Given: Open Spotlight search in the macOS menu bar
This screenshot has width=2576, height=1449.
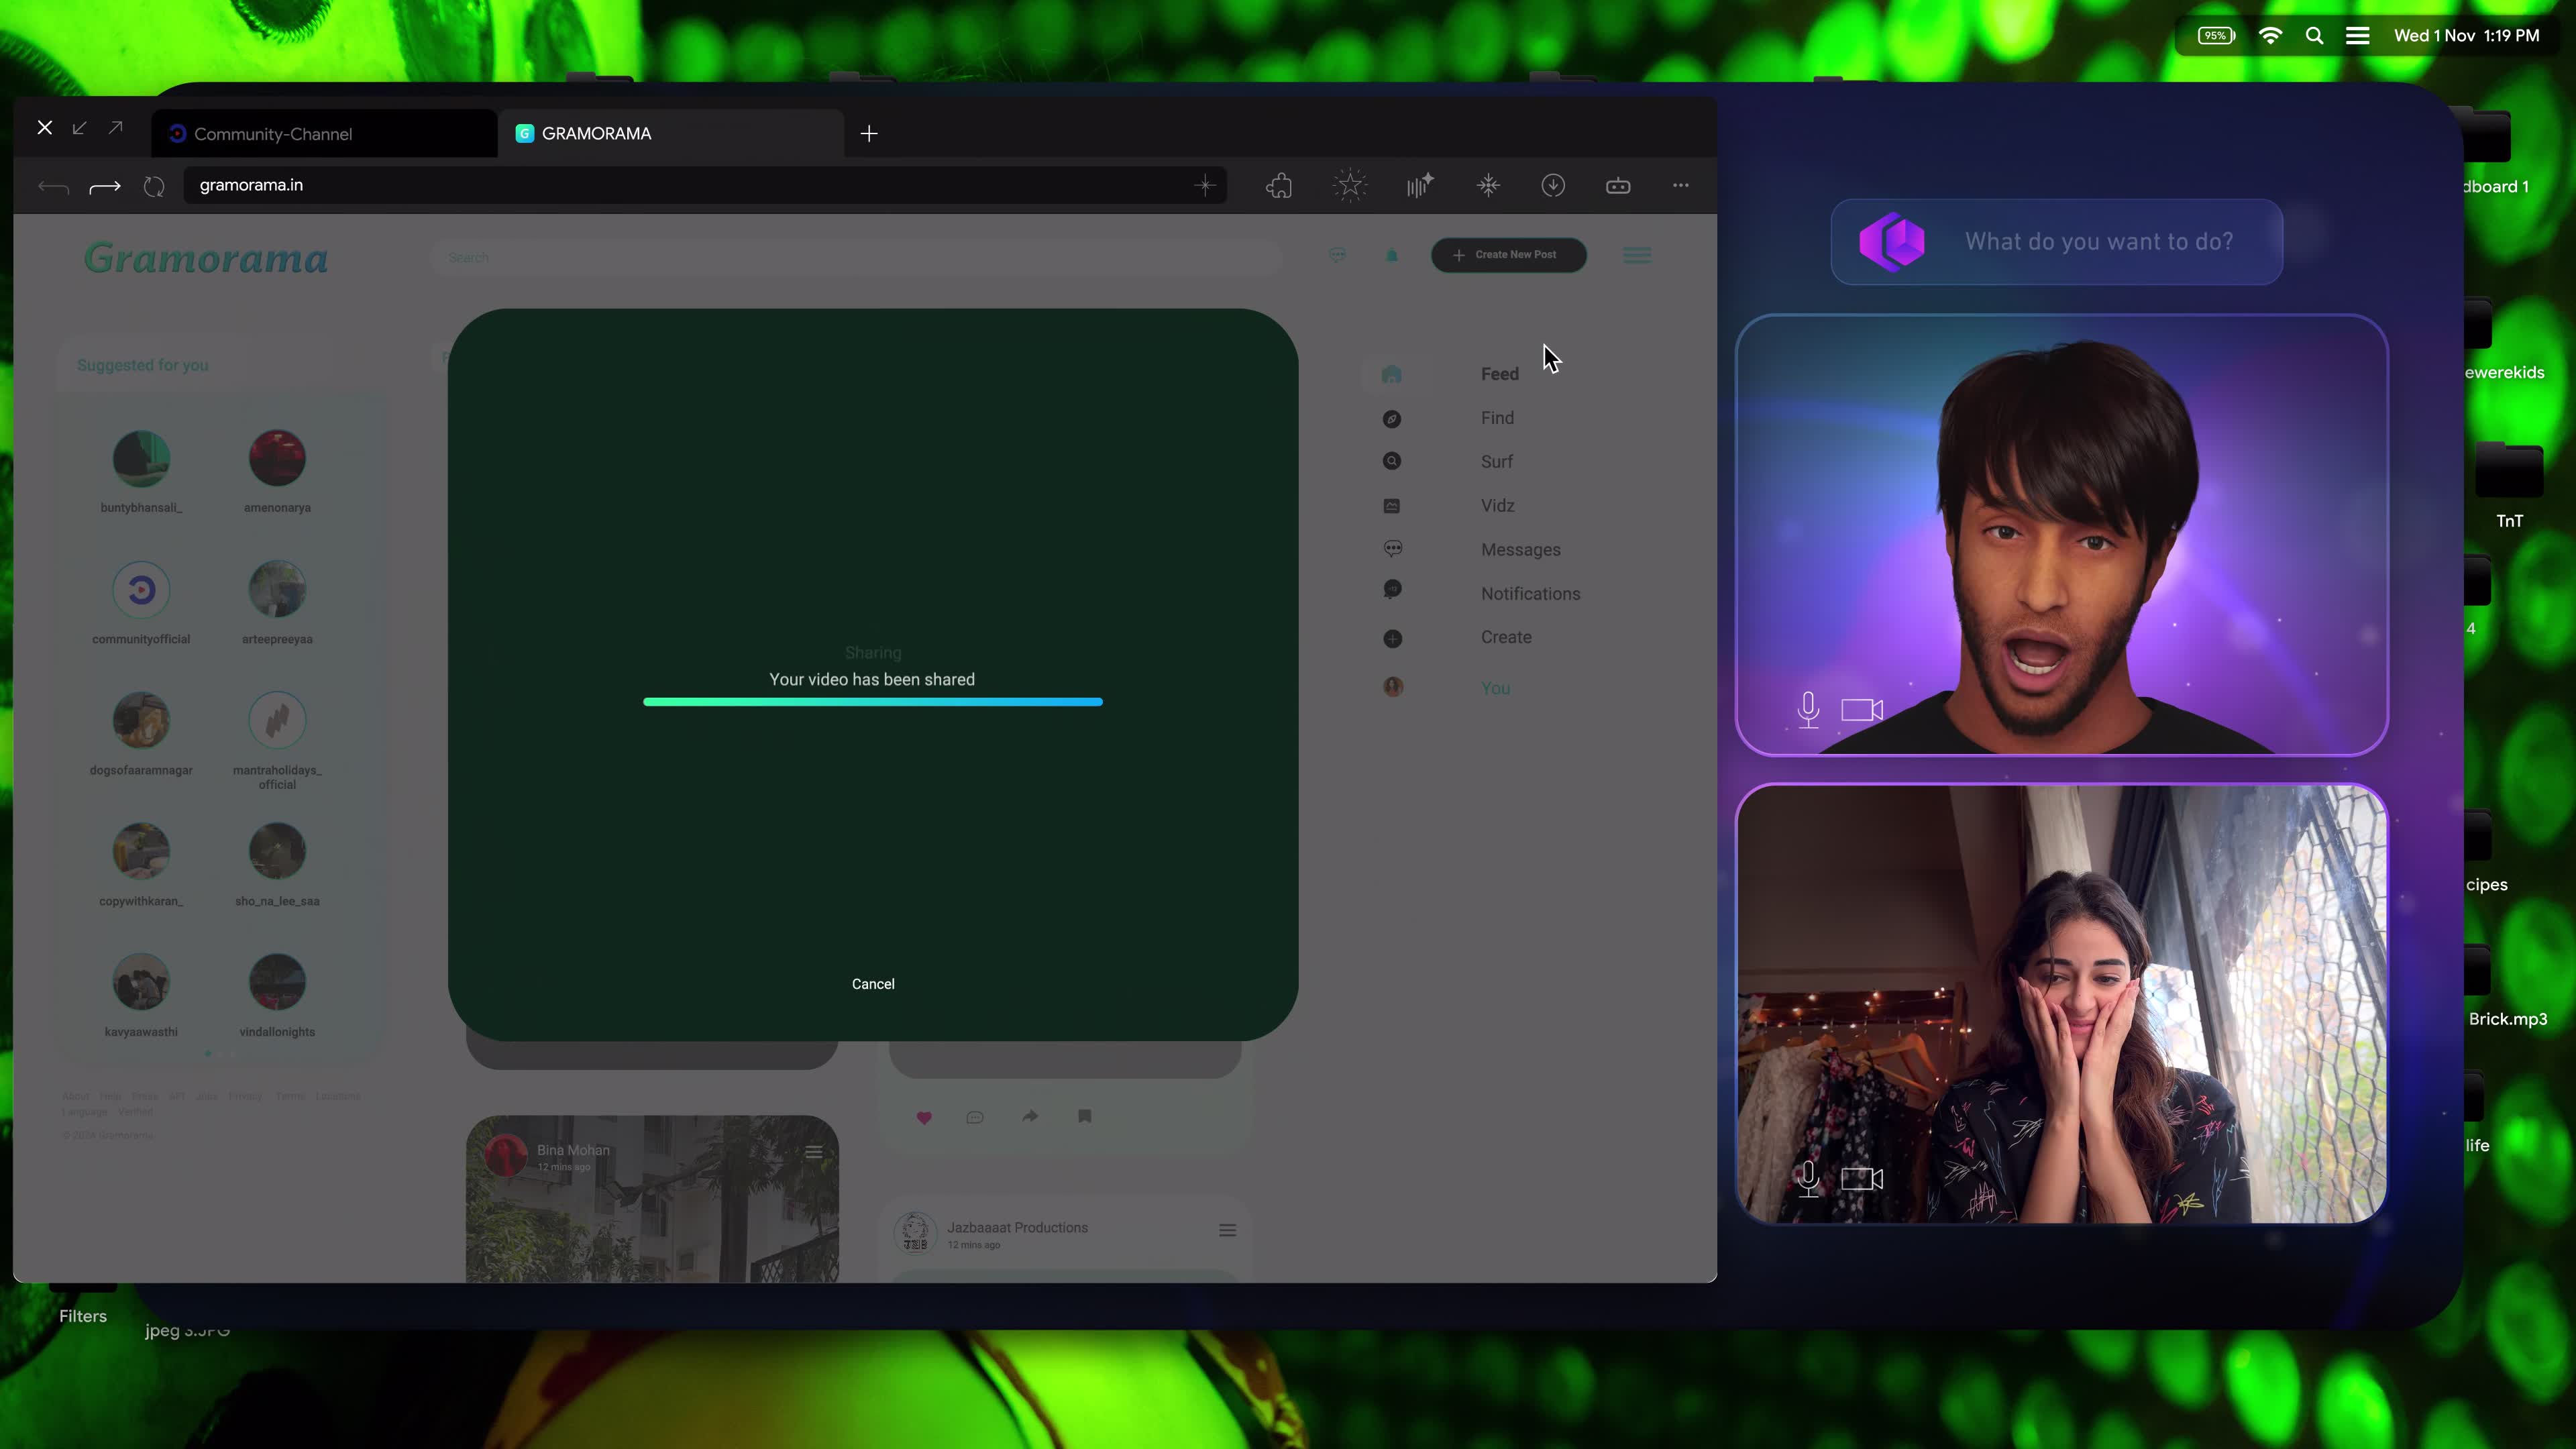Looking at the screenshot, I should pyautogui.click(x=2314, y=36).
